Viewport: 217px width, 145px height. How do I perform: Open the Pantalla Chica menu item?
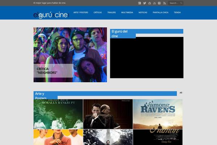pos(161,12)
